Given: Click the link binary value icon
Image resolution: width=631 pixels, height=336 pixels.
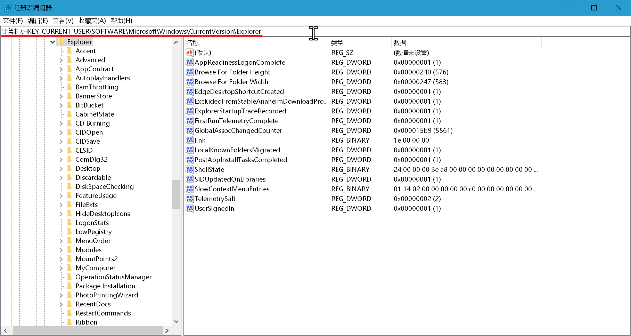Looking at the screenshot, I should tap(189, 140).
